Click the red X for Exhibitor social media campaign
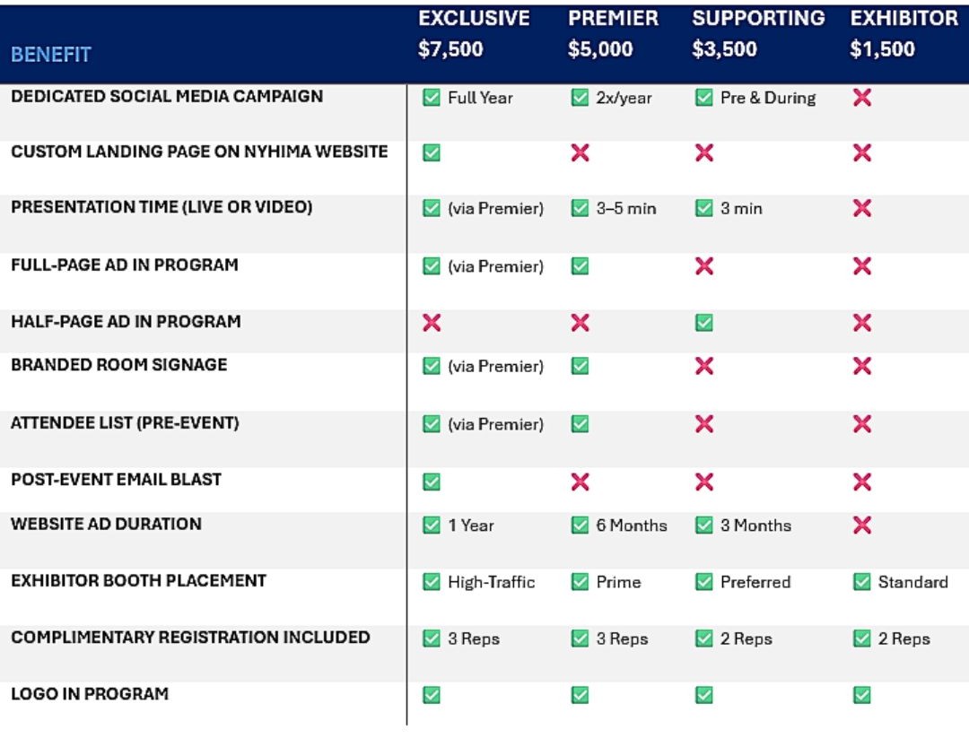This screenshot has height=738, width=969. (x=862, y=97)
